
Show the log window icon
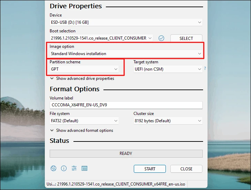tap(84, 168)
